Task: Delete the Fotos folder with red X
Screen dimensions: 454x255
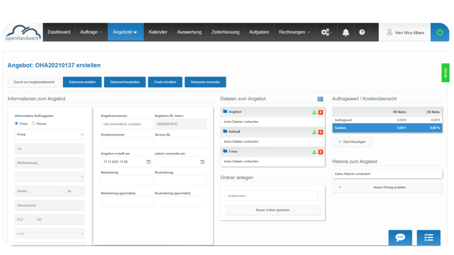Action: click(x=321, y=152)
